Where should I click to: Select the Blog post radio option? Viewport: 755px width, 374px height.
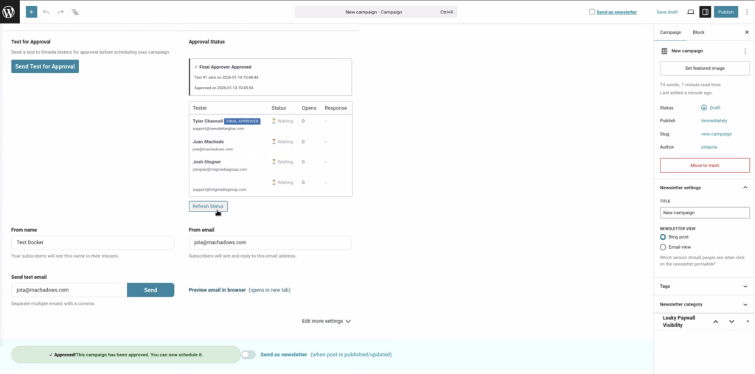tap(664, 237)
